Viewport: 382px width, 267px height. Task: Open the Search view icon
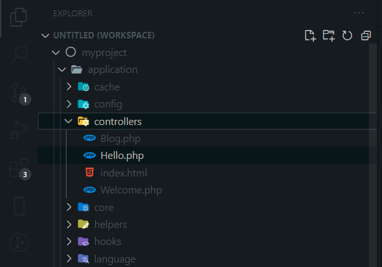tap(20, 55)
